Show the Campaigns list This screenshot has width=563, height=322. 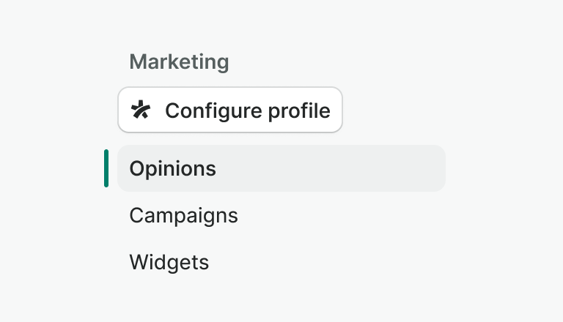coord(183,216)
